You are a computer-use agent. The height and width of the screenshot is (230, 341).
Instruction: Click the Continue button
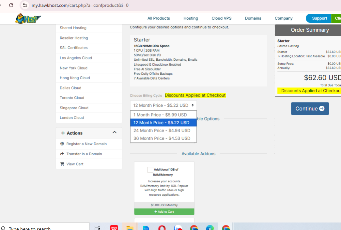[310, 108]
